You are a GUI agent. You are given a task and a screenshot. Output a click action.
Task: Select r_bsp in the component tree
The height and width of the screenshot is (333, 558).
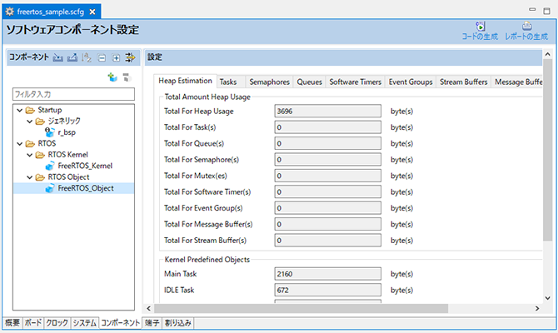67,132
